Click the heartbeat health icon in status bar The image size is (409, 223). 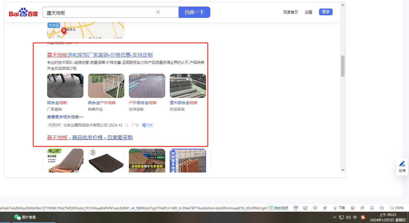coord(315,208)
